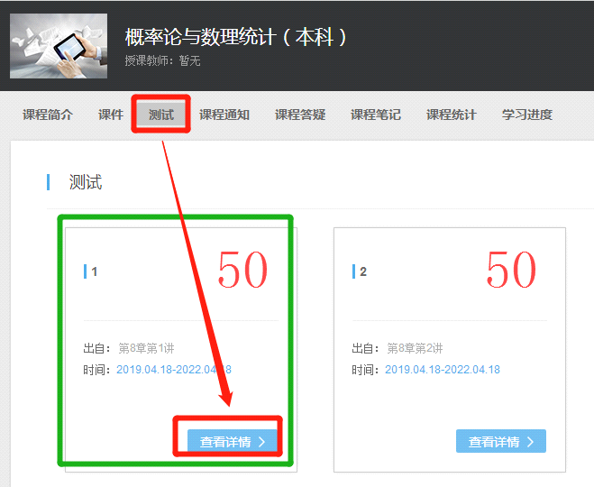The height and width of the screenshot is (487, 594).
Task: Click the course thumbnail image
Action: pos(58,46)
